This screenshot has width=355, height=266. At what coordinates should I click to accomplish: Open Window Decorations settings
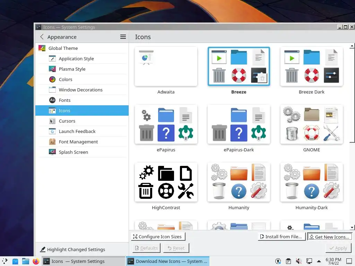click(x=82, y=90)
